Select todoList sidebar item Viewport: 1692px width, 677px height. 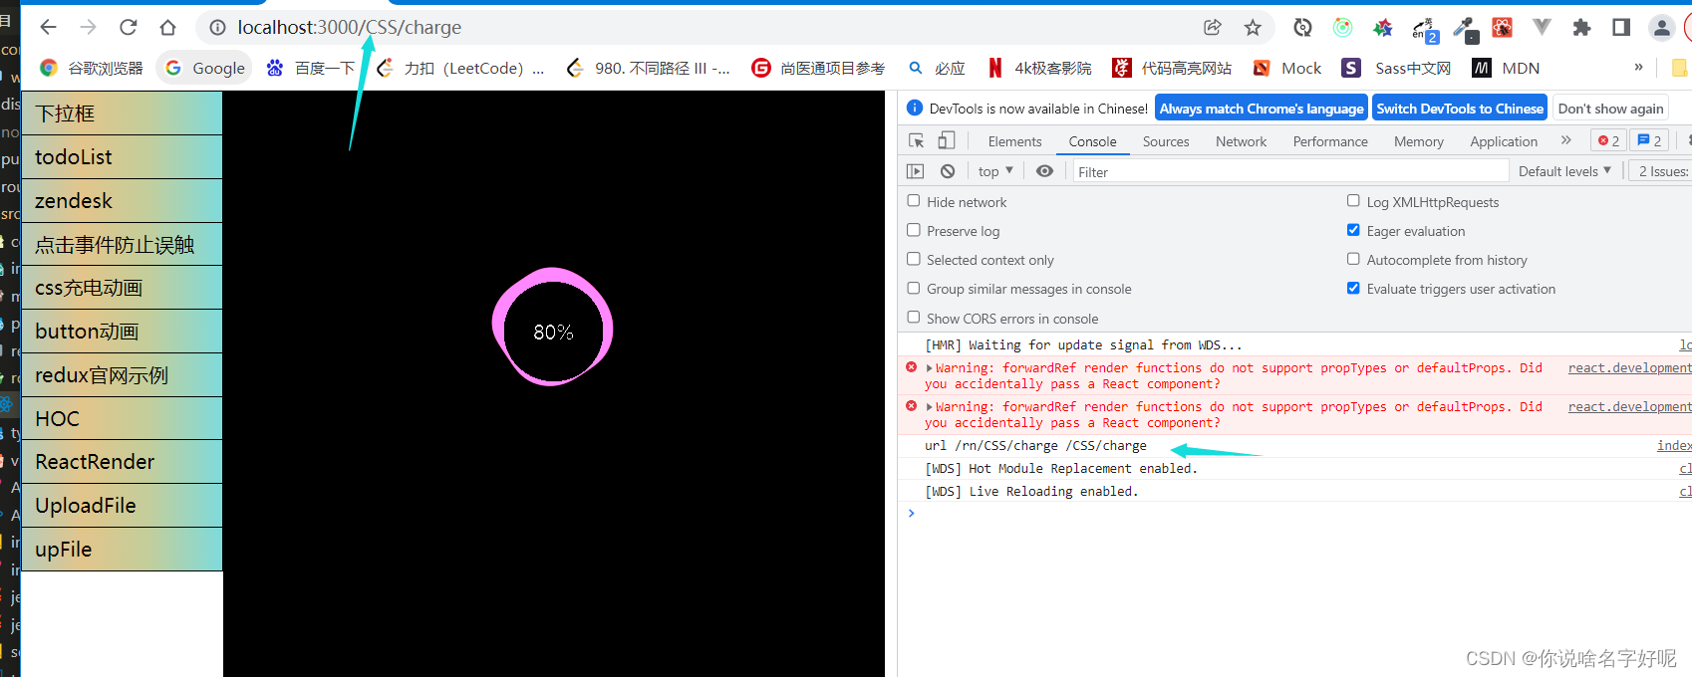click(x=122, y=157)
